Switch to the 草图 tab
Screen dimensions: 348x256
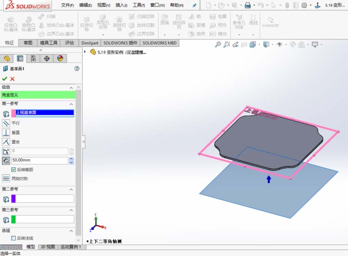[28, 43]
